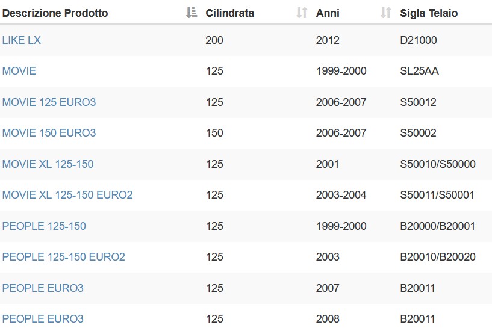This screenshot has height=334, width=492.
Task: Open the MOVIE 125 EURO3 link
Action: click(x=49, y=102)
